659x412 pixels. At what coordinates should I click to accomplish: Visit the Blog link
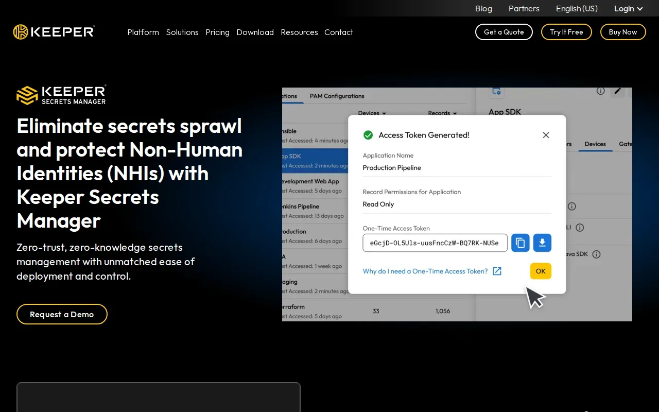click(x=483, y=9)
